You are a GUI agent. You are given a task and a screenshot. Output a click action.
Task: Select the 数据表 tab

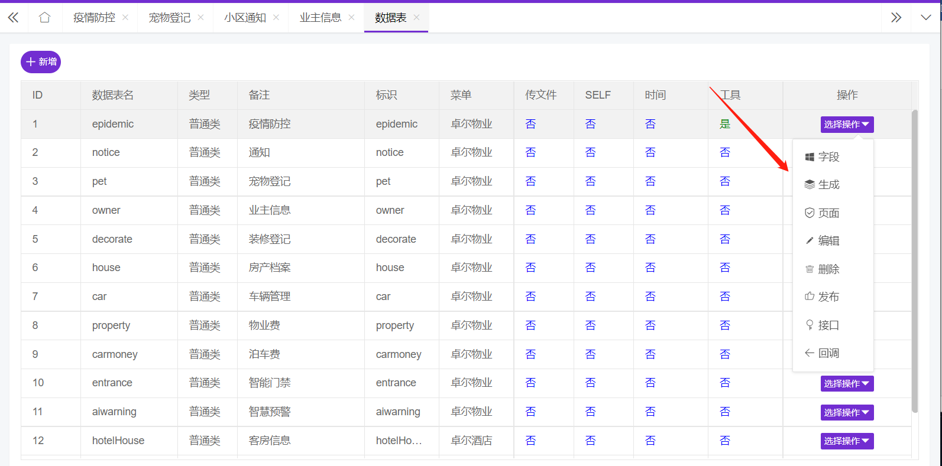point(391,18)
